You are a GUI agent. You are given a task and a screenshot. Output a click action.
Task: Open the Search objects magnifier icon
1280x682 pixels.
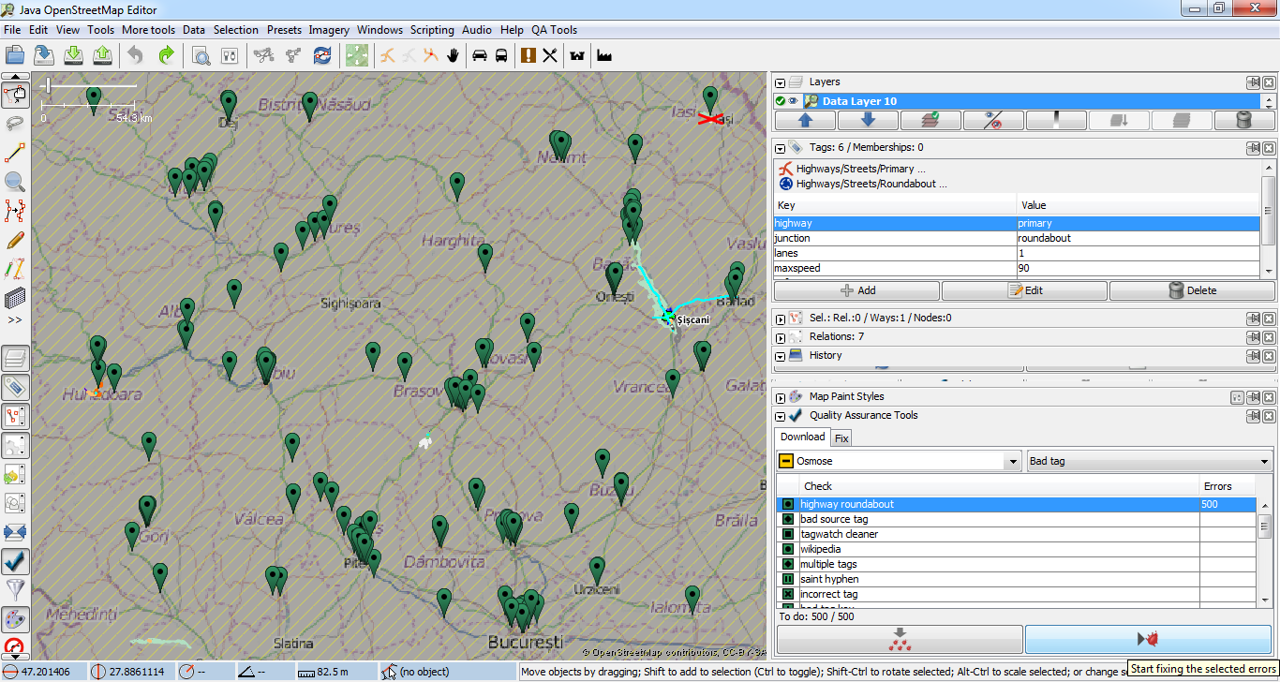point(201,55)
